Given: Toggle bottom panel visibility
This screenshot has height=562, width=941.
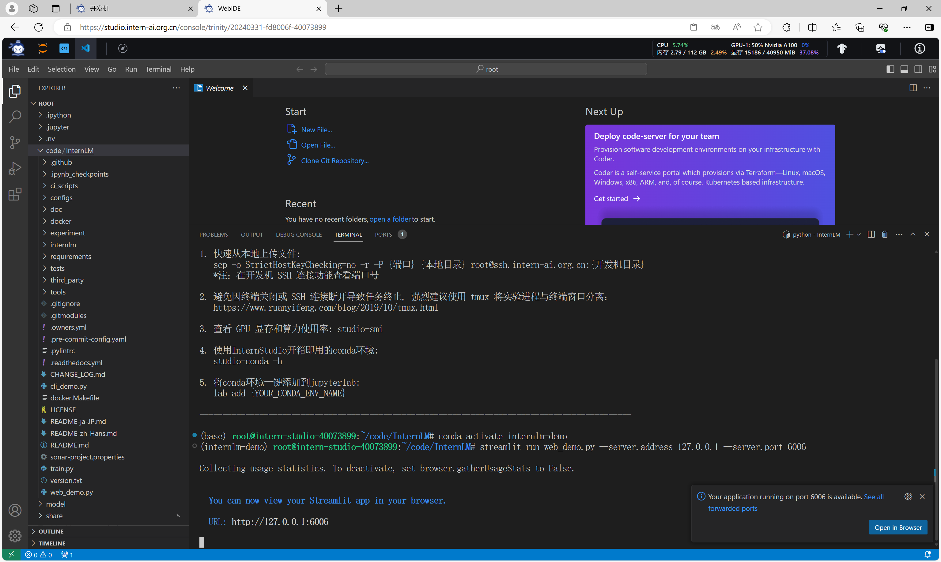Looking at the screenshot, I should [x=904, y=69].
